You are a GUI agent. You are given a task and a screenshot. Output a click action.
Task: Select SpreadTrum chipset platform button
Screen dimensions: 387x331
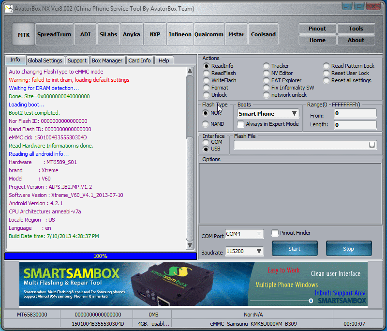coord(54,34)
